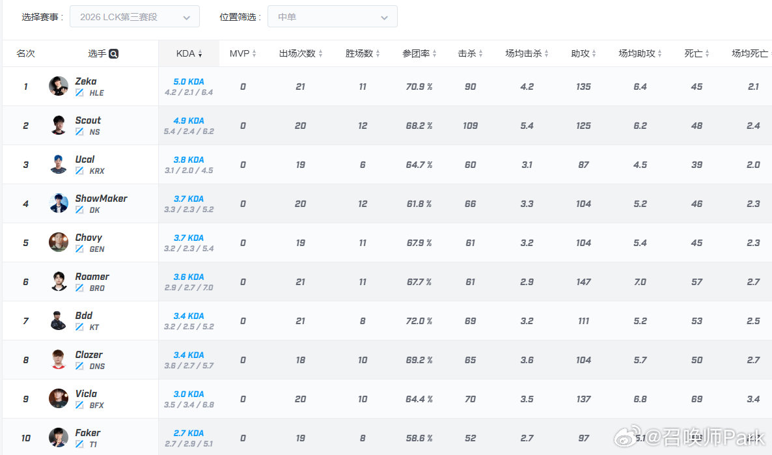Click the 名次 column header

coord(25,53)
